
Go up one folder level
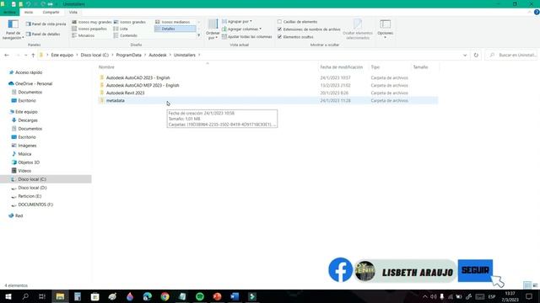click(x=33, y=55)
